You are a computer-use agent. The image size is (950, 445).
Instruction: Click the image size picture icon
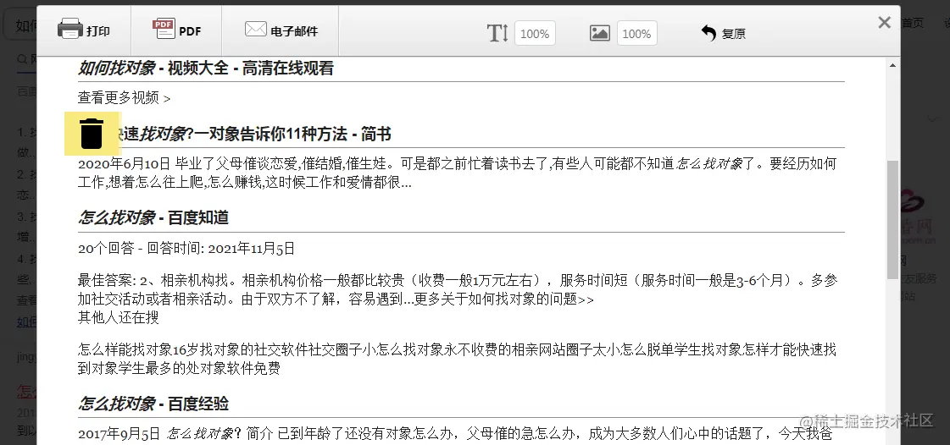tap(600, 33)
